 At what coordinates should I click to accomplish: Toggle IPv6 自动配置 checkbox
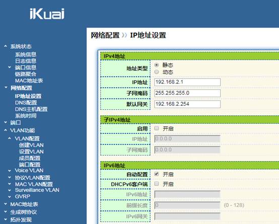coord(157,174)
